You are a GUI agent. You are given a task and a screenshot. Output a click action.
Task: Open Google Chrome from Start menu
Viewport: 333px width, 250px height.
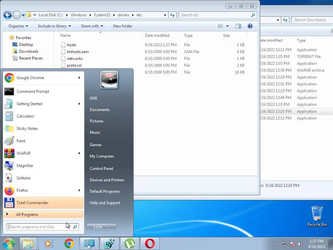[44, 78]
